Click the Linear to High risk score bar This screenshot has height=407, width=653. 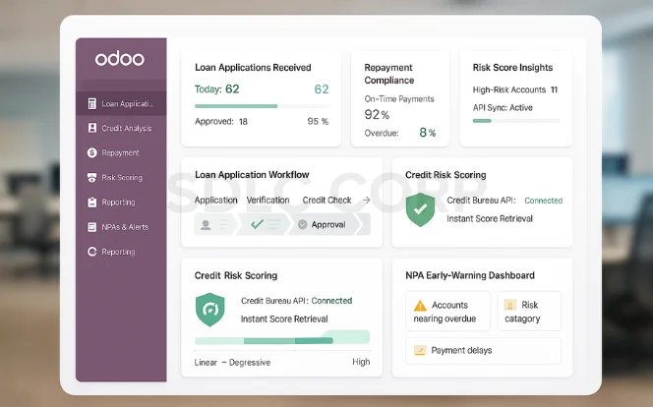[x=281, y=340]
